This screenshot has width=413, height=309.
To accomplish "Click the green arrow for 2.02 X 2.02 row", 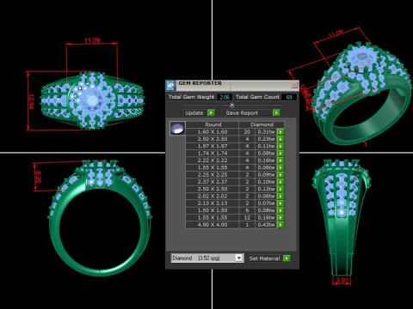I will click(280, 197).
